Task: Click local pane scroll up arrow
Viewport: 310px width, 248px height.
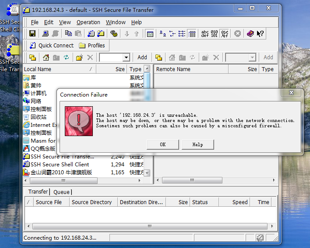Action: coord(147,69)
